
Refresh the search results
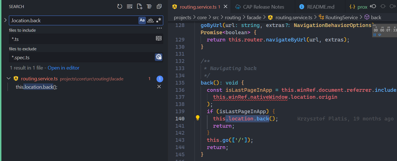tap(120, 6)
